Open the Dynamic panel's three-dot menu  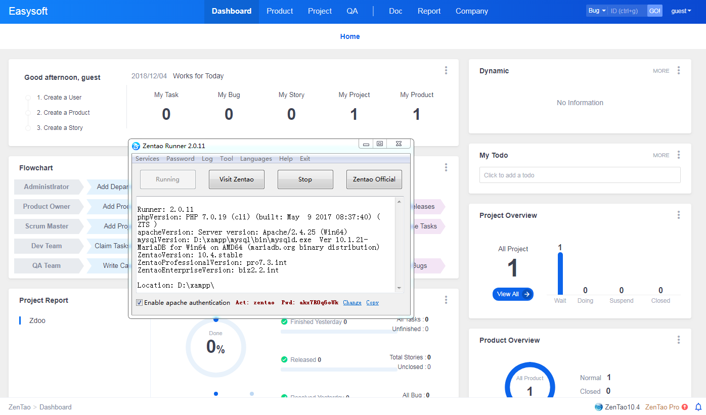click(679, 71)
